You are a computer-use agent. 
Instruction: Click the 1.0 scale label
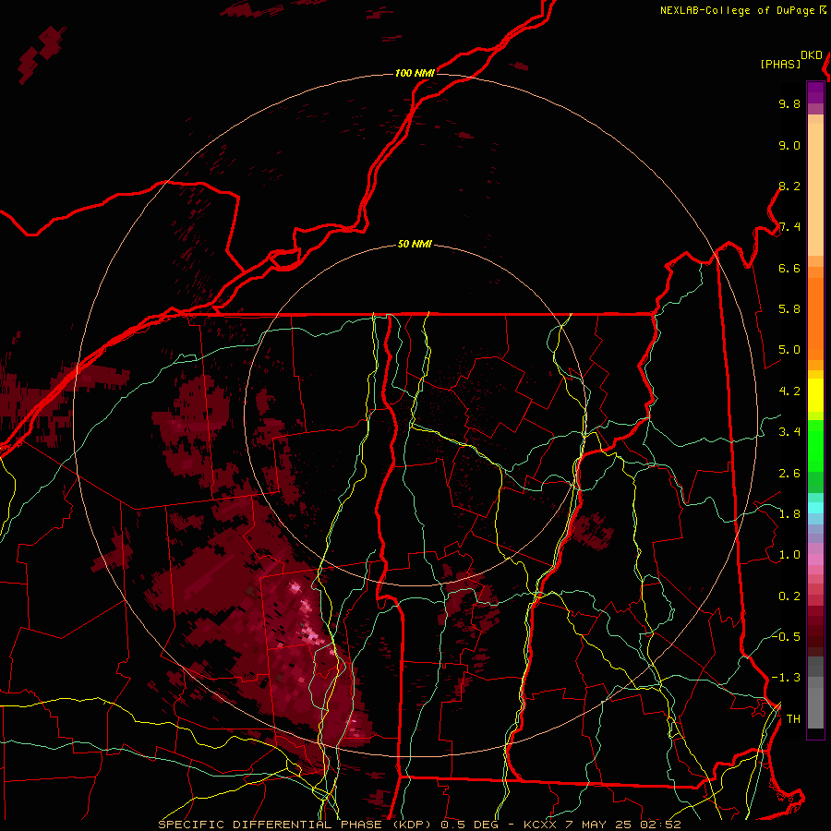pyautogui.click(x=789, y=555)
